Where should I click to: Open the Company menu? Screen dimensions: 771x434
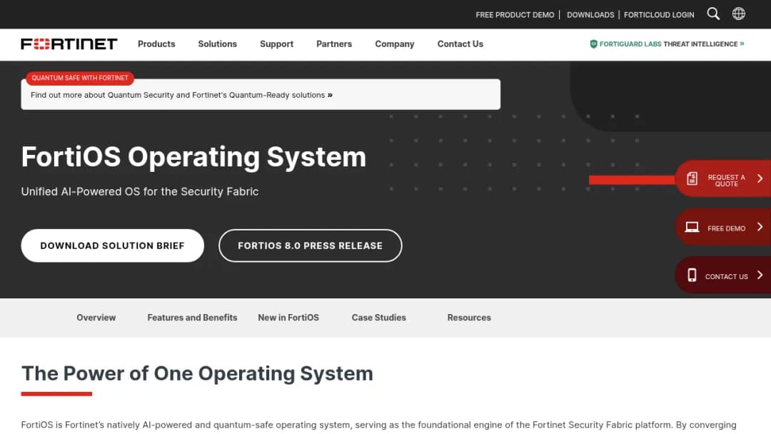click(x=394, y=44)
